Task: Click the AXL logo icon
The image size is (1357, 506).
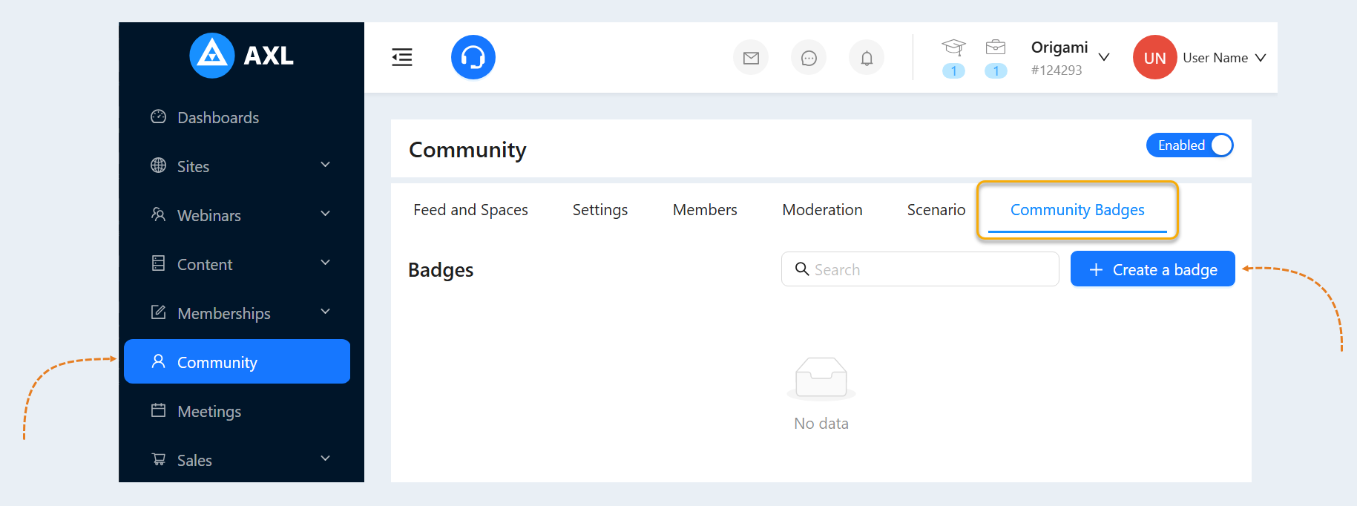Action: (x=212, y=56)
